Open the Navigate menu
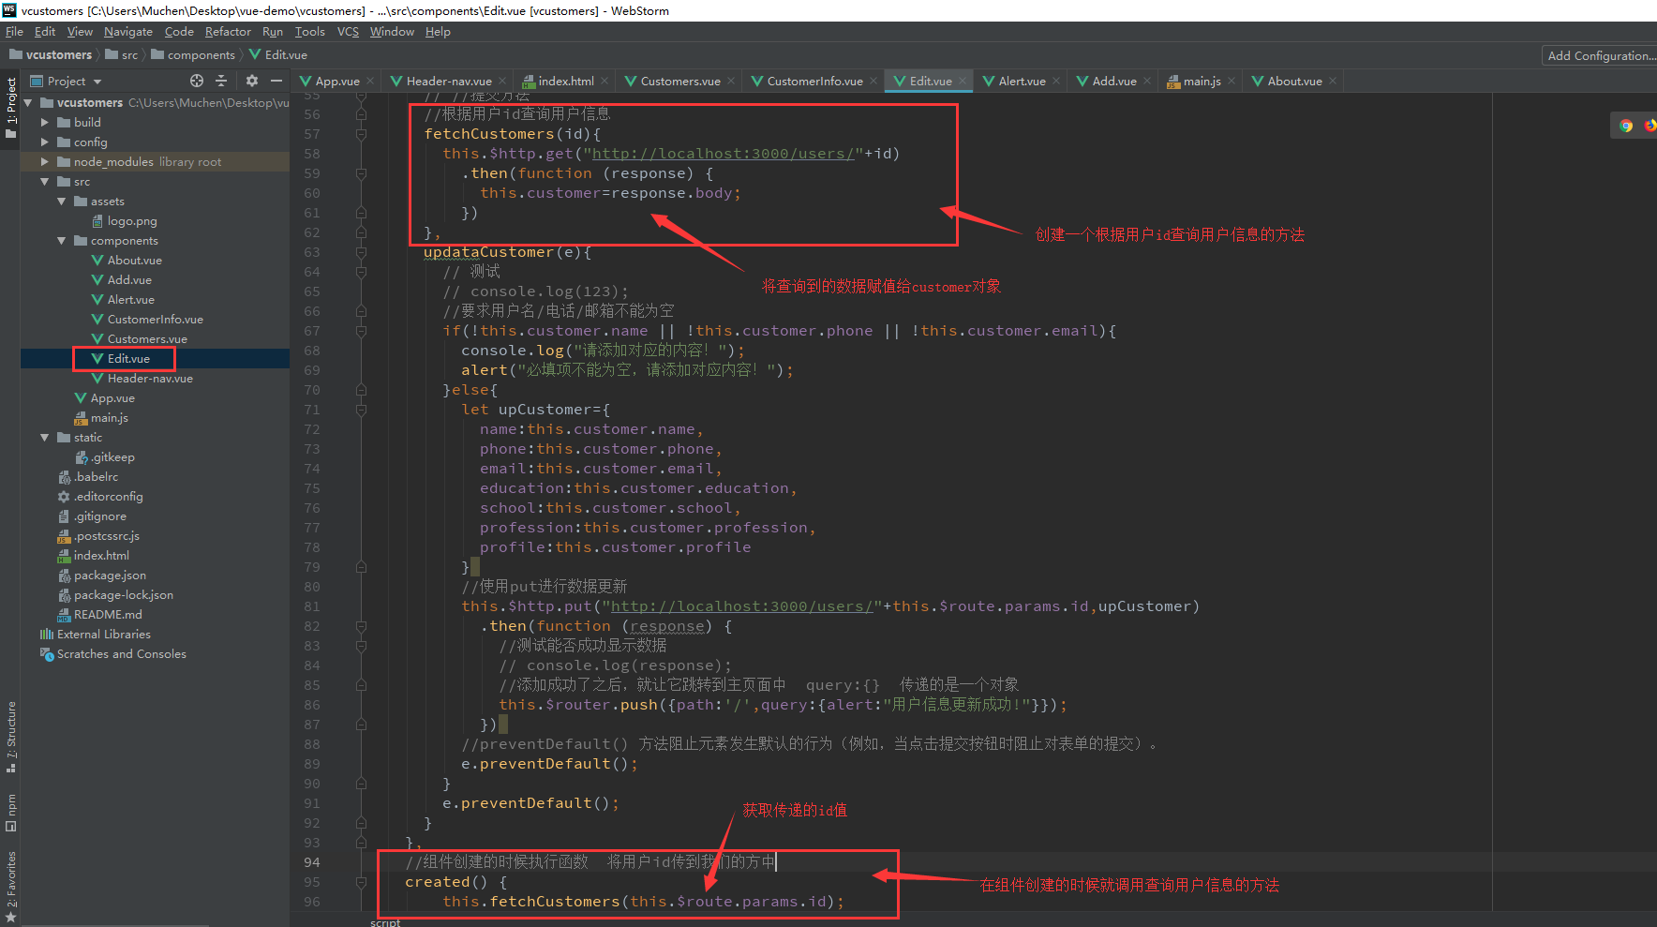This screenshot has width=1657, height=927. click(128, 32)
